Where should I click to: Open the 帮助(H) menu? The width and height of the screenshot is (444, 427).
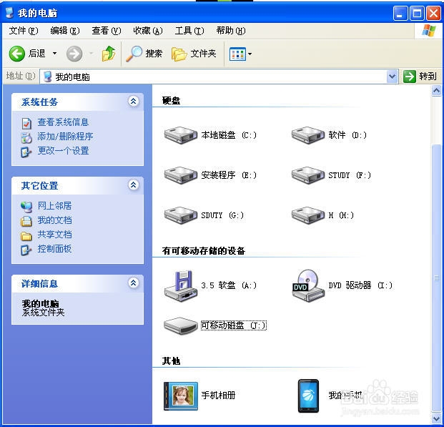pyautogui.click(x=231, y=30)
